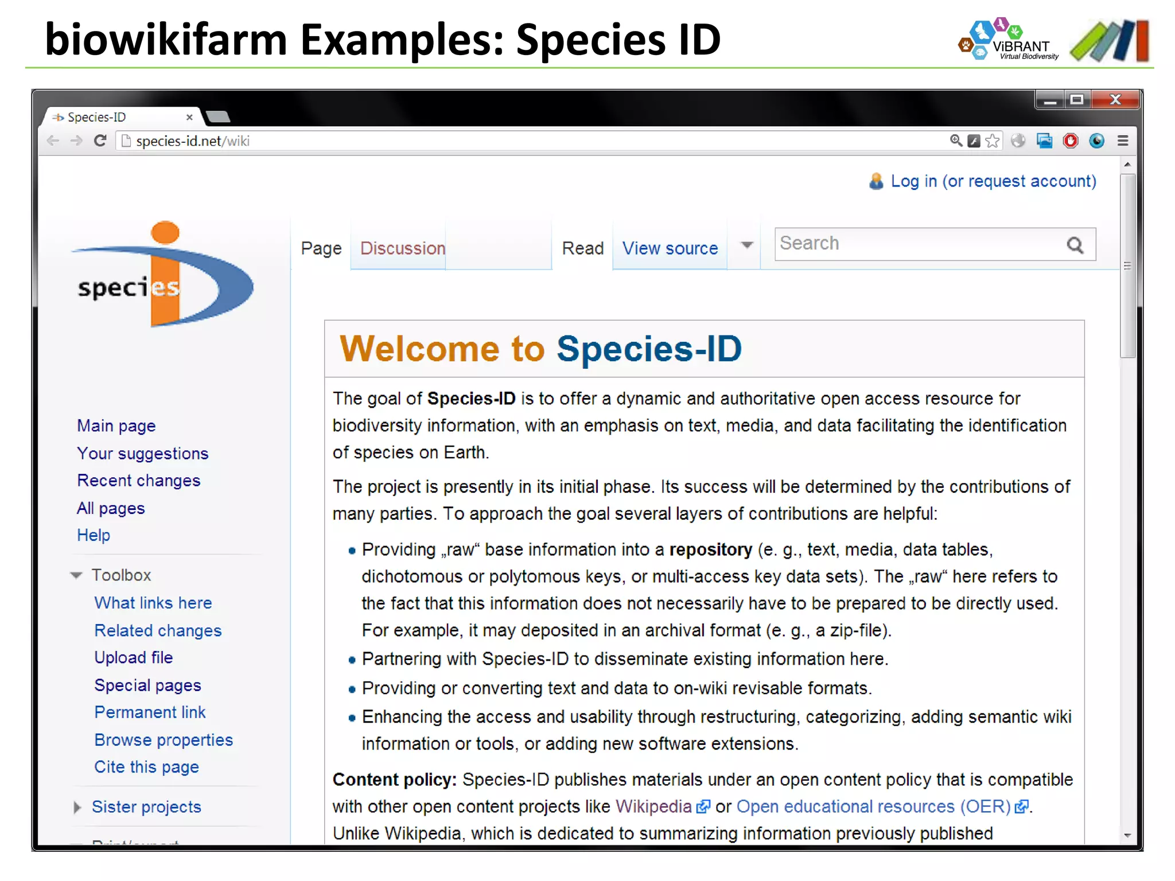Viewport: 1175px width, 881px height.
Task: Click the gray globe extension icon
Action: click(1018, 141)
